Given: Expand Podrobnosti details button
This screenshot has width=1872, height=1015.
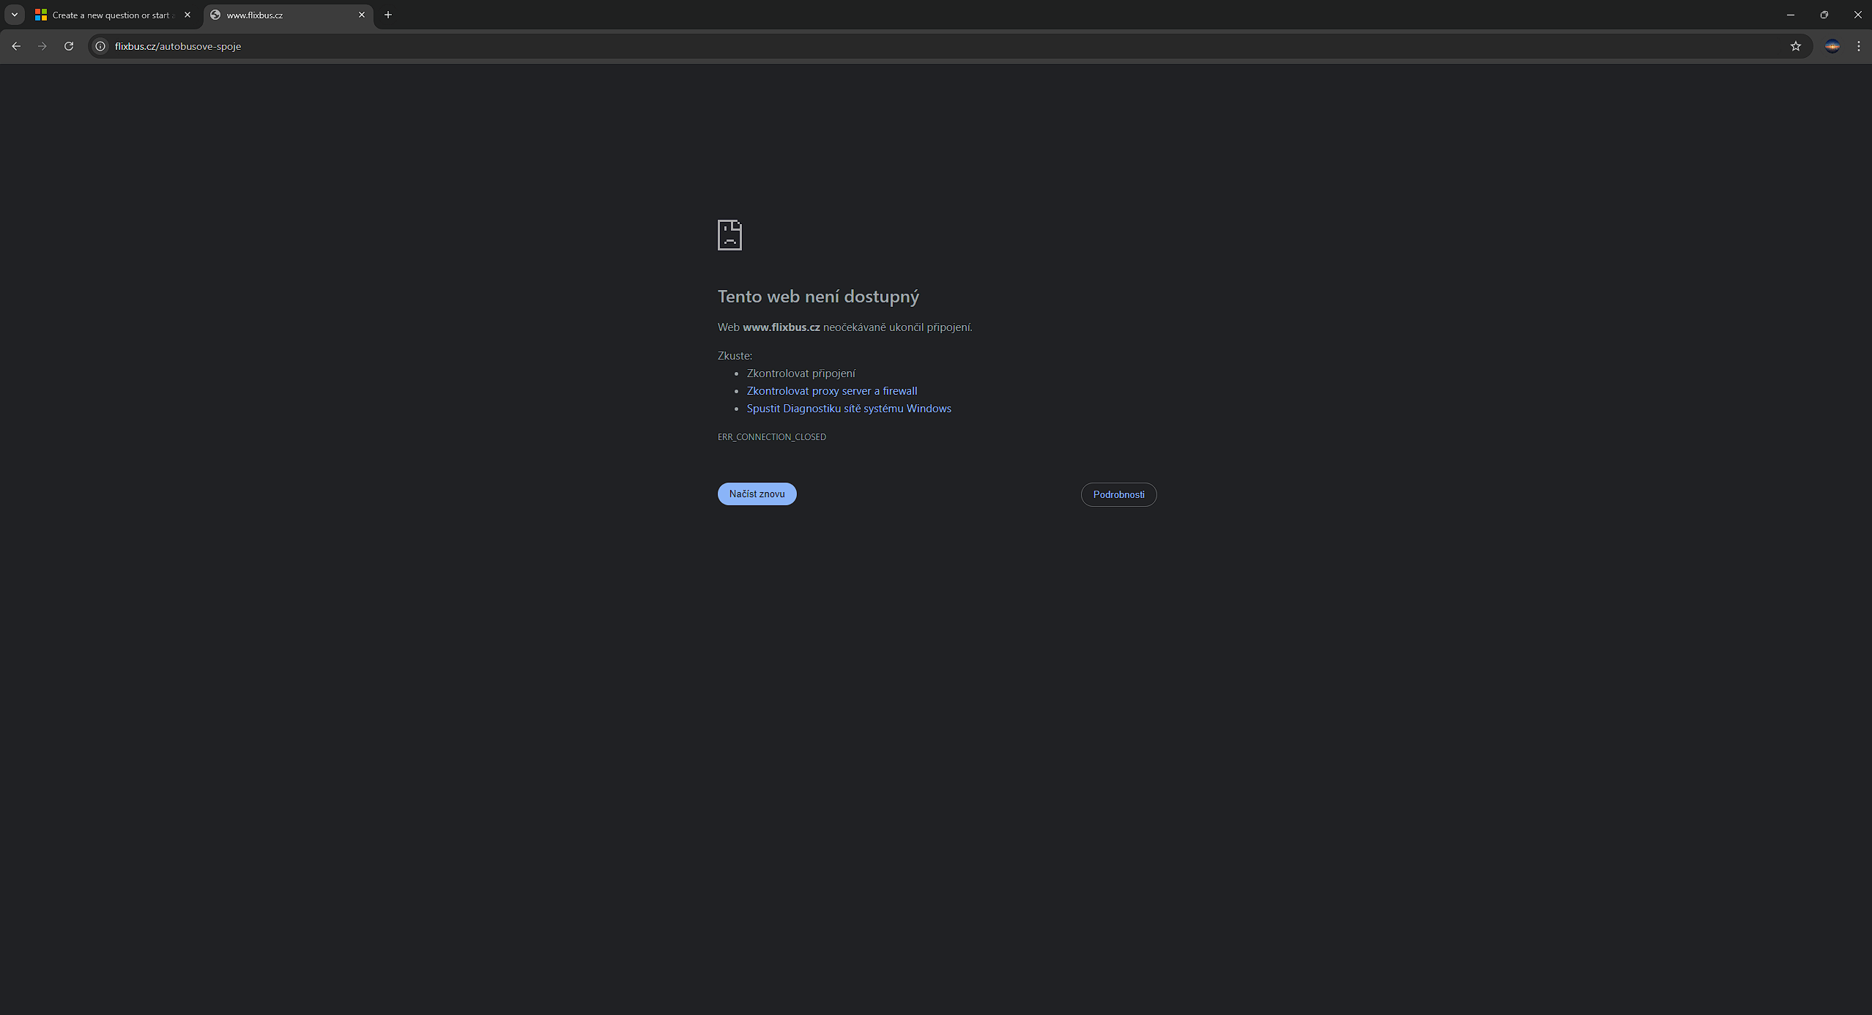Looking at the screenshot, I should pos(1118,494).
